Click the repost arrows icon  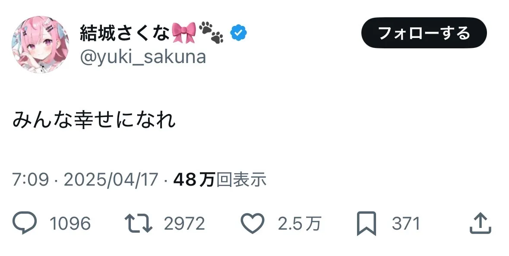(x=139, y=223)
